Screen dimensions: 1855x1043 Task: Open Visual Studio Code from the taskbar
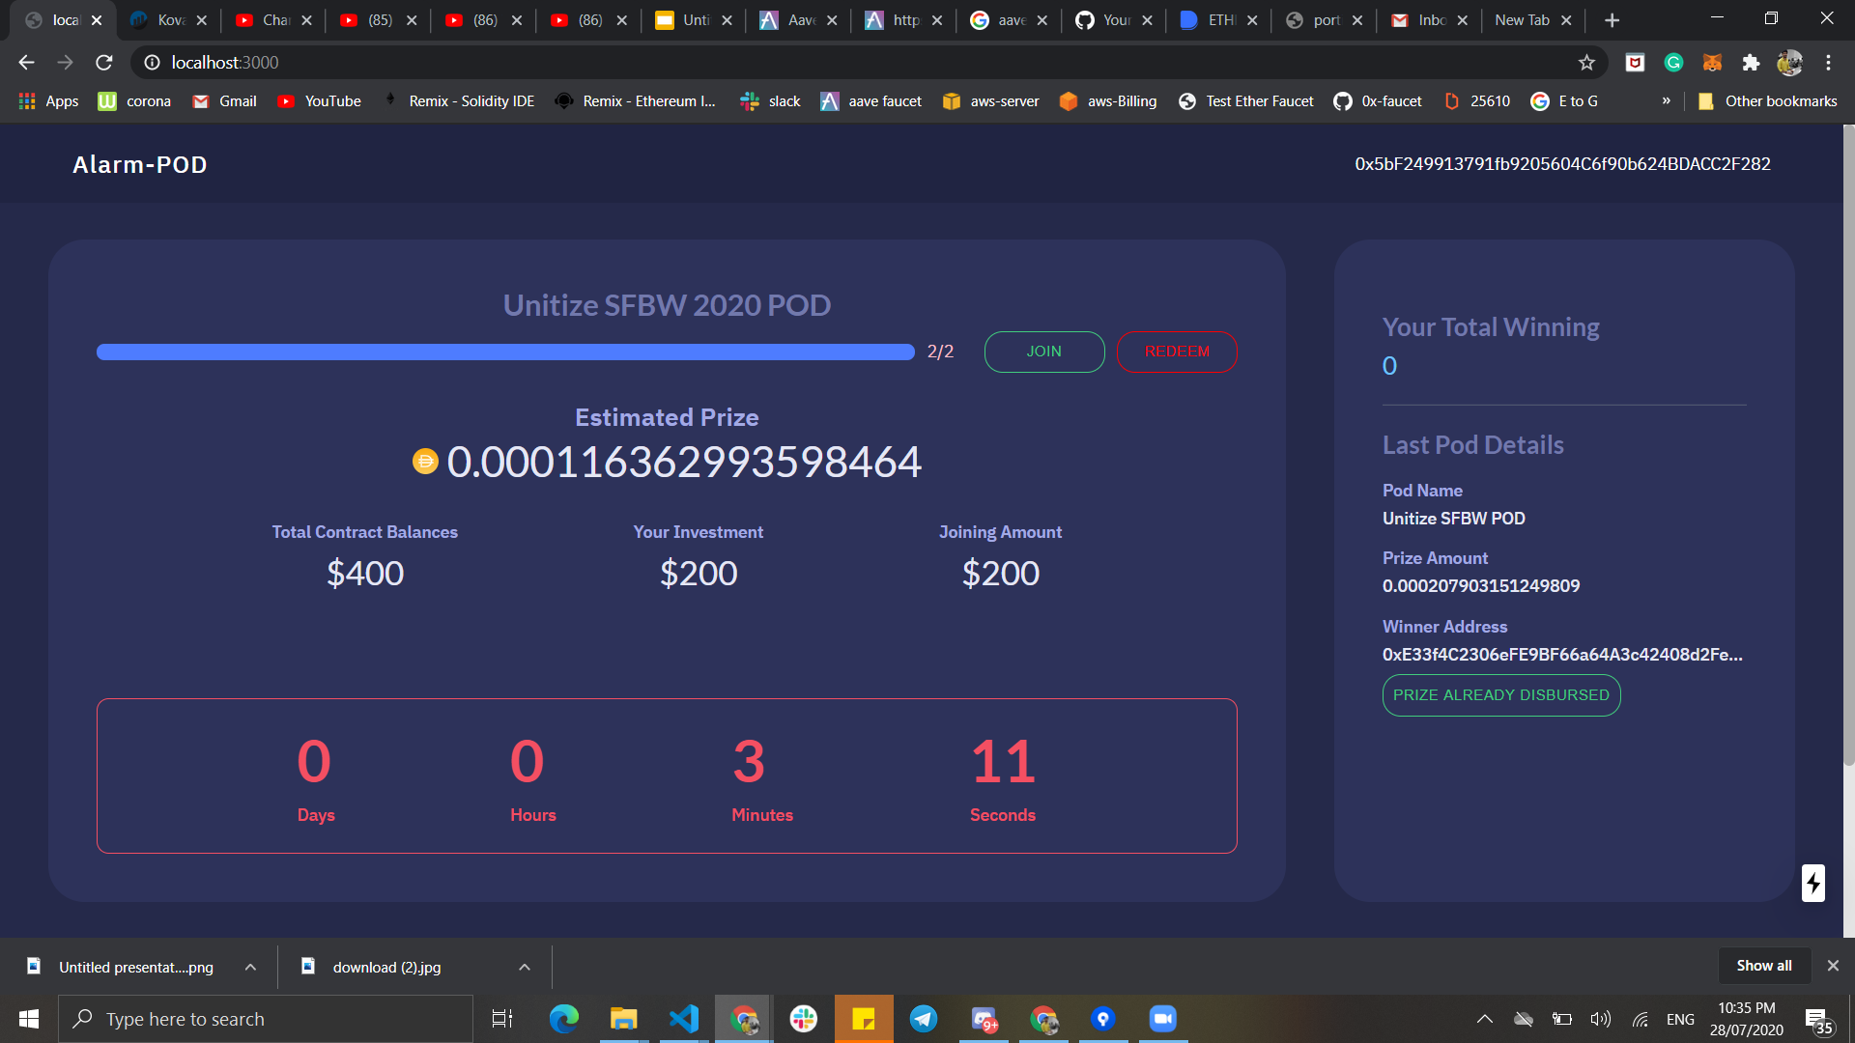[x=684, y=1019]
